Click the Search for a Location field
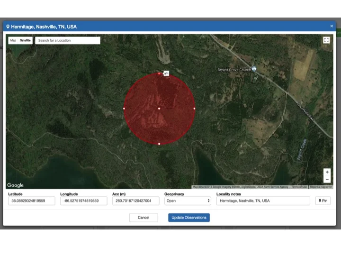This screenshot has height=256, width=341. (x=68, y=40)
